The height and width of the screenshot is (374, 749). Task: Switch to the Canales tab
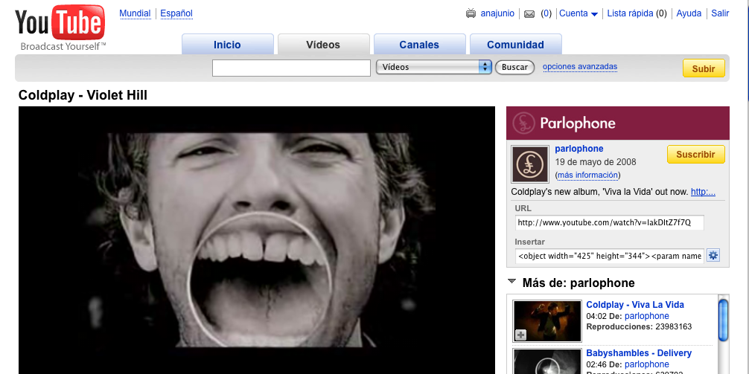419,45
